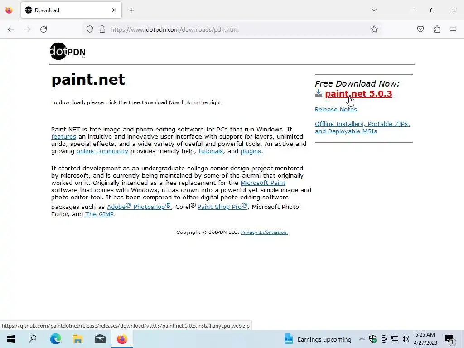Open the tracking protection shield icon
The width and height of the screenshot is (464, 348).
[x=90, y=29]
